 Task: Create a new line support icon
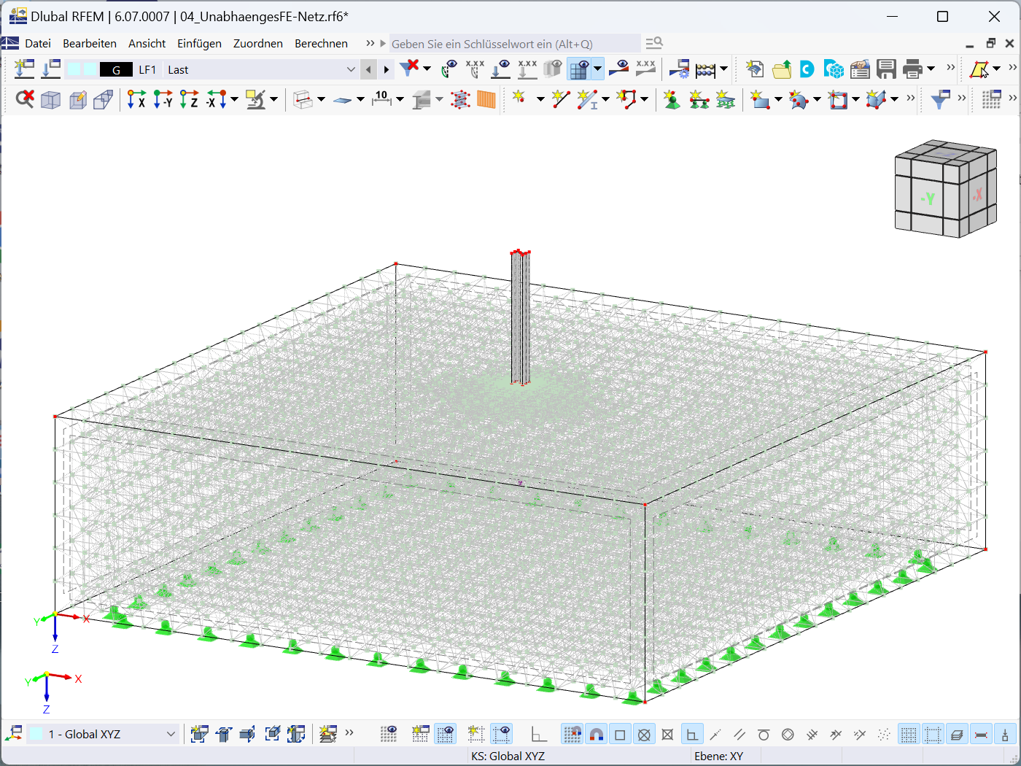[x=699, y=99]
